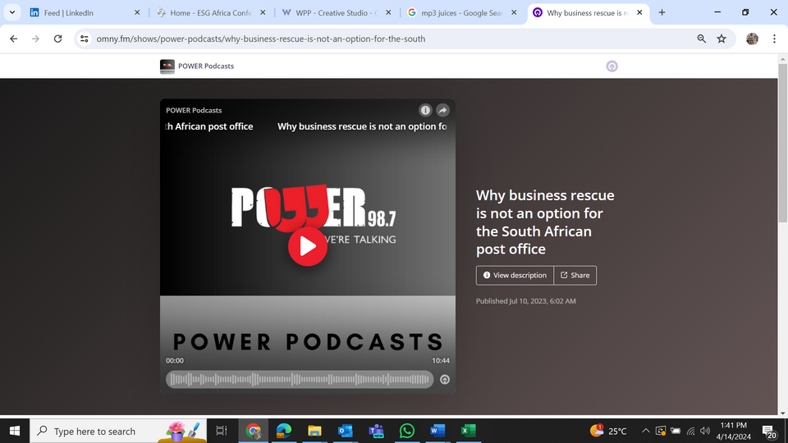The width and height of the screenshot is (788, 443).
Task: Click the Omny Studio icon in page header
Action: (612, 66)
